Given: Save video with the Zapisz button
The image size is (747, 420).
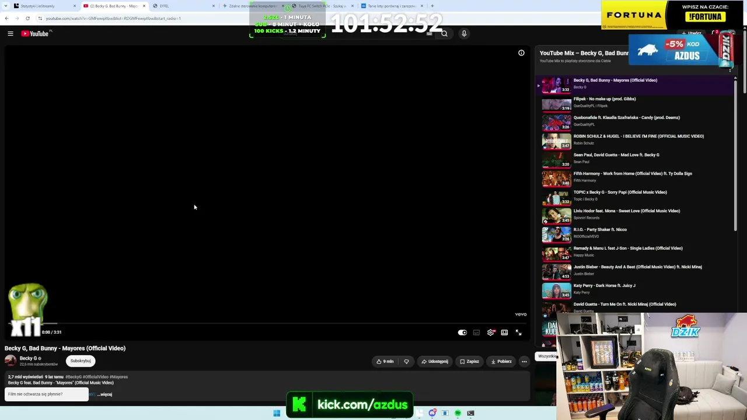Looking at the screenshot, I should click(x=469, y=362).
